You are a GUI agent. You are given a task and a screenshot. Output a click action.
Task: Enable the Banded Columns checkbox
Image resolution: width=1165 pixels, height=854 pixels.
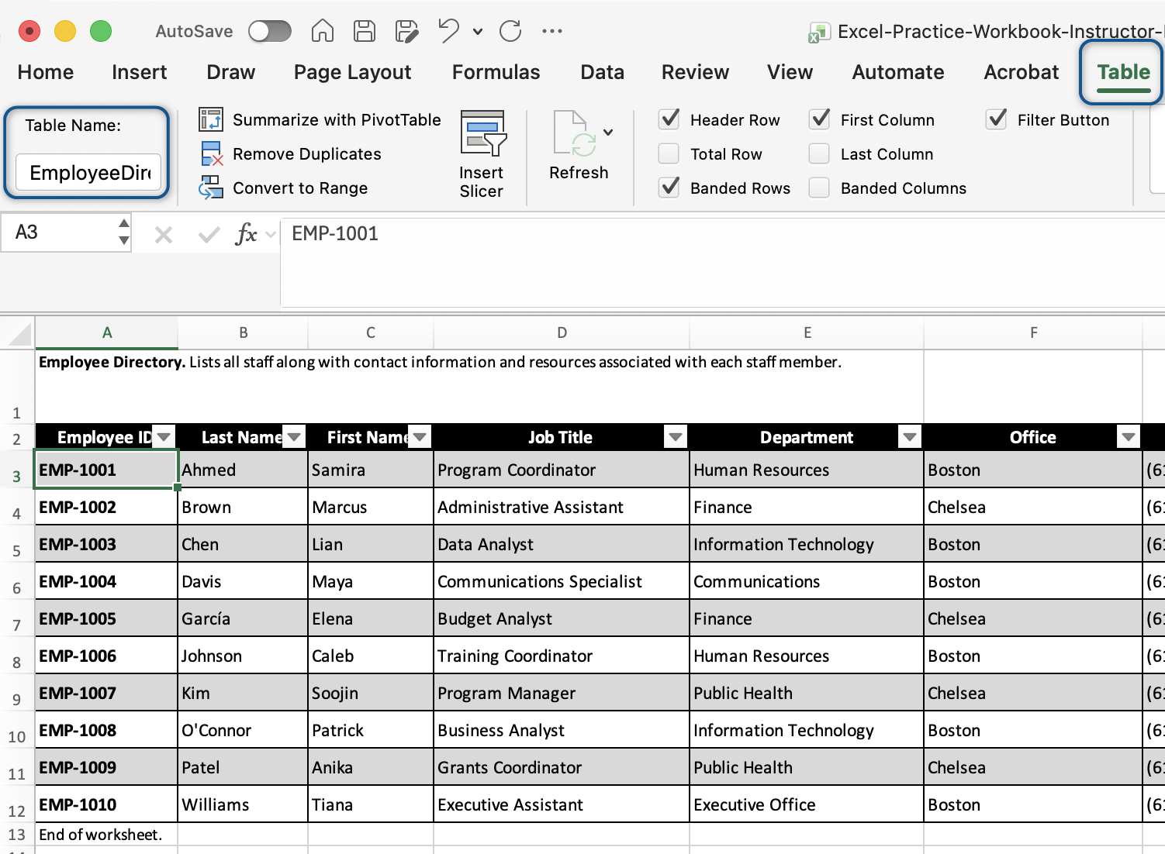tap(819, 188)
